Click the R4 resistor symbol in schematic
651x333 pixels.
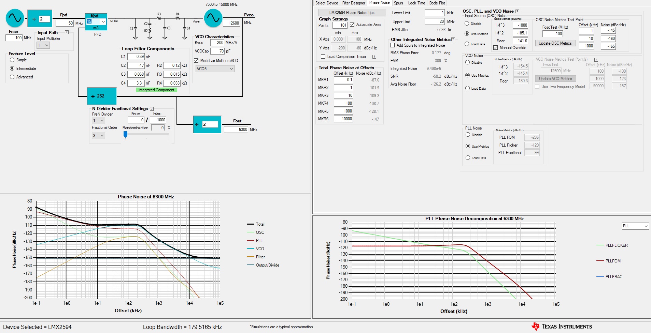(x=178, y=18)
